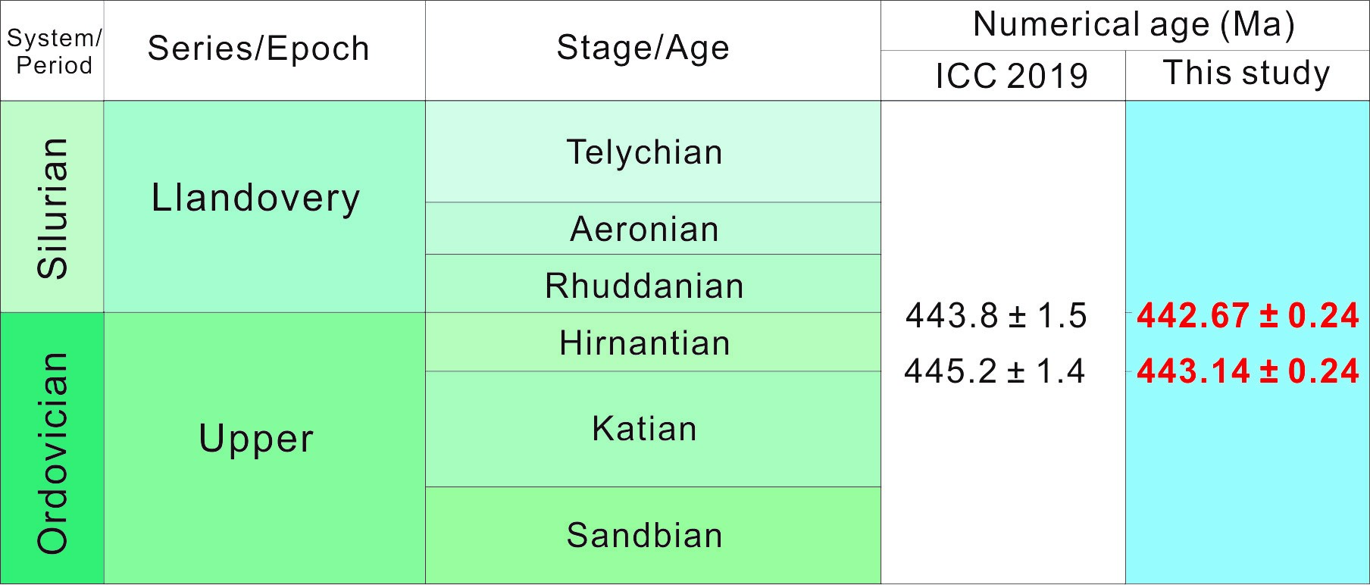
Task: Click the 443.8 ± 1.5 age value
Action: [x=996, y=316]
